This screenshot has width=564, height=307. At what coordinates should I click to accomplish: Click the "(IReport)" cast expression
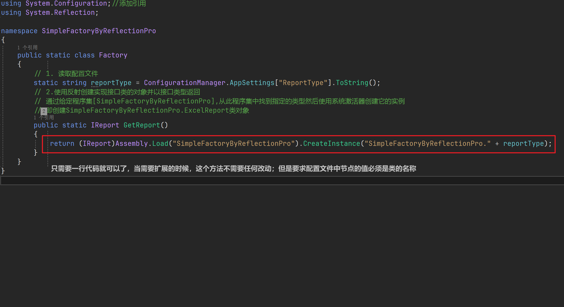coord(97,144)
